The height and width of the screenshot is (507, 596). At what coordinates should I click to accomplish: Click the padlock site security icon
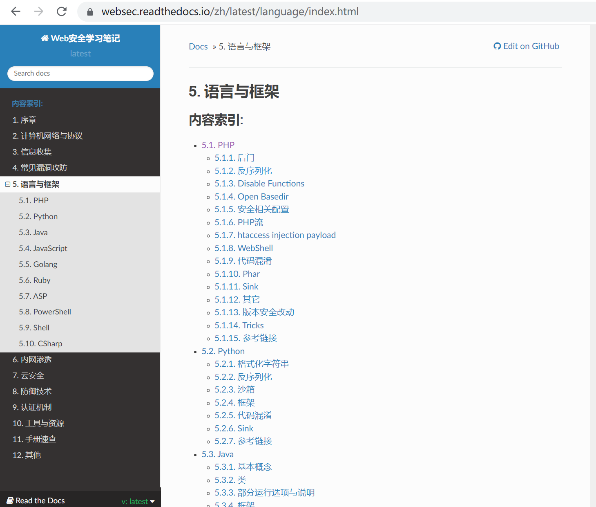(x=90, y=12)
